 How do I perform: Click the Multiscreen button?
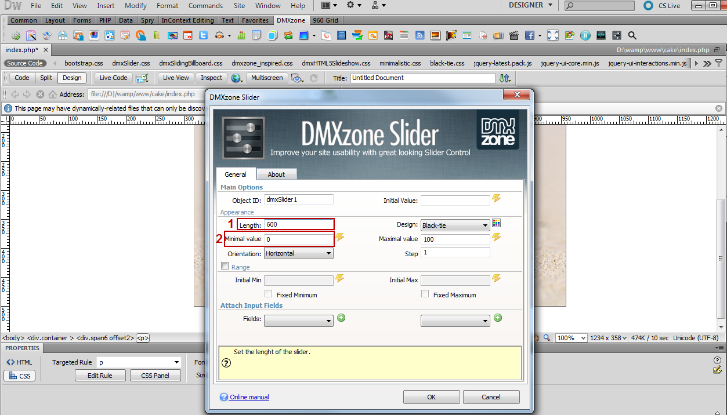(x=267, y=78)
